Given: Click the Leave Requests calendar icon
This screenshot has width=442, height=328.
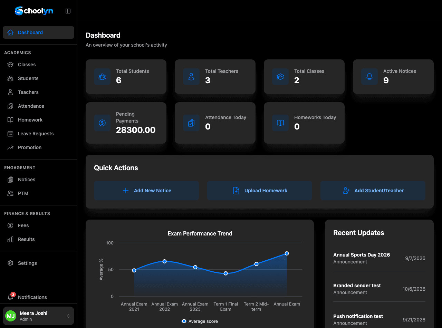Looking at the screenshot, I should tap(10, 134).
